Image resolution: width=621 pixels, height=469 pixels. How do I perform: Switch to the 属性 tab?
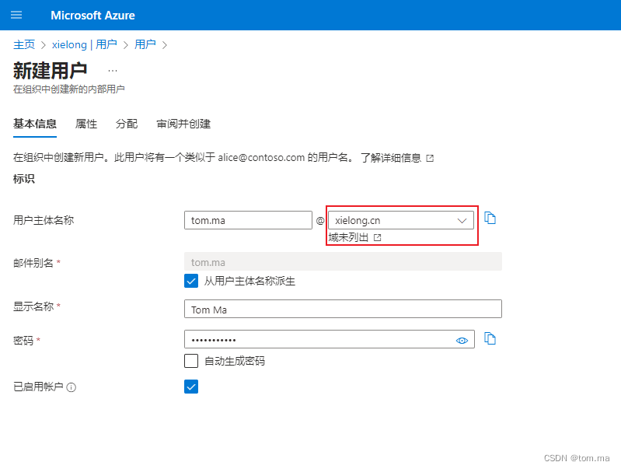coord(86,124)
